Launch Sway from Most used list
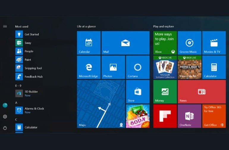229x150 pixels. 23,43
